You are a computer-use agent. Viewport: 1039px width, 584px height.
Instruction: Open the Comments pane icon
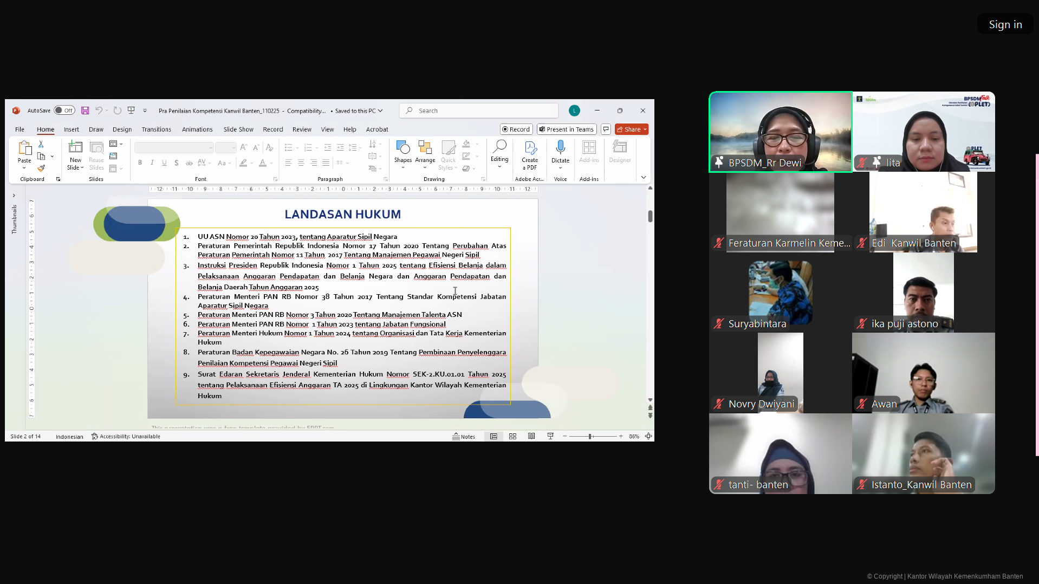(606, 129)
